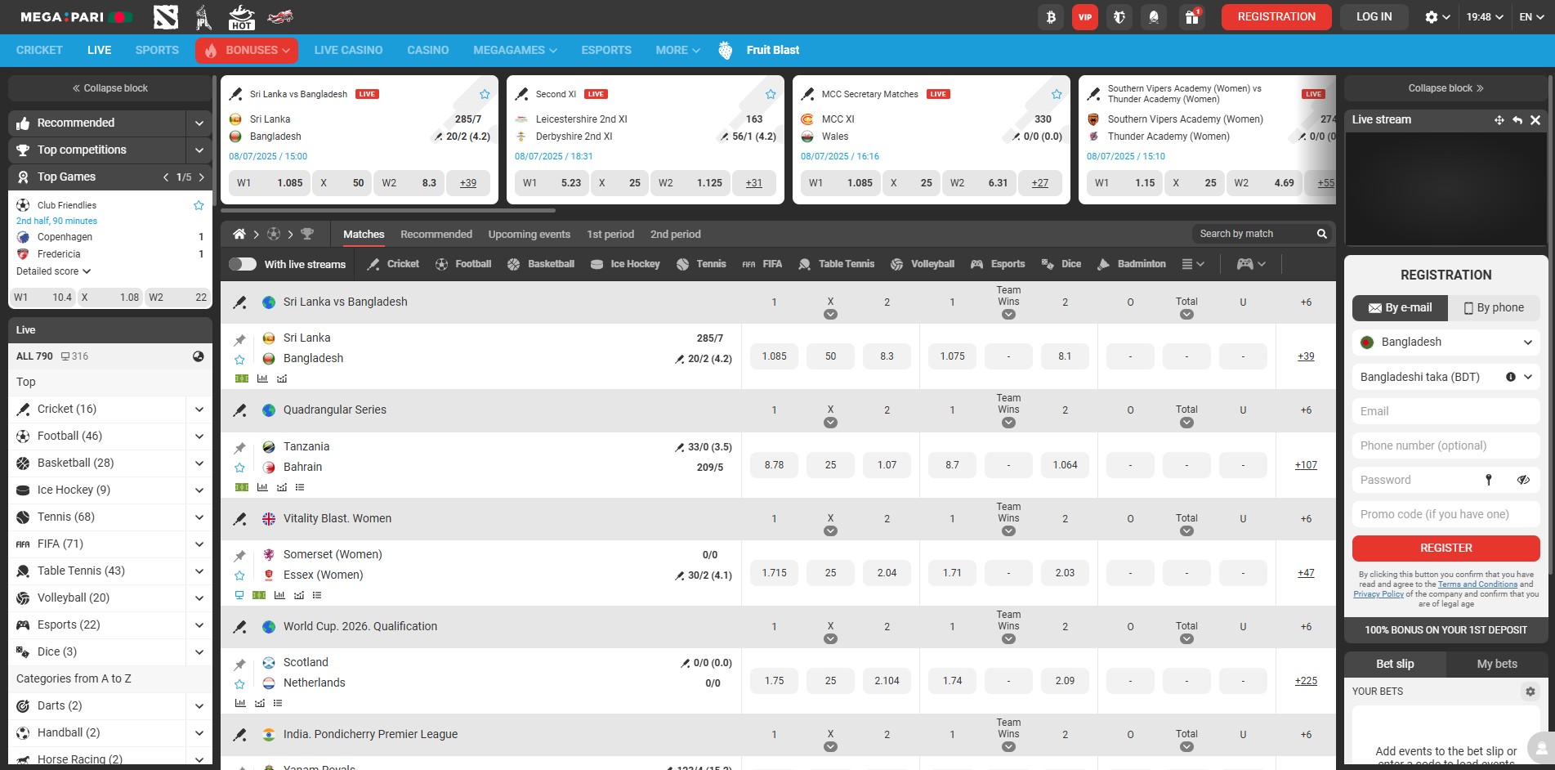Click the REGISTER button

click(1445, 548)
